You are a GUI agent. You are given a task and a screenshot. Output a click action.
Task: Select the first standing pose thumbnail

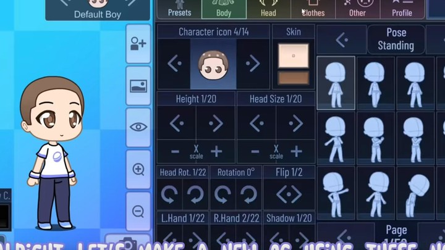[336, 83]
